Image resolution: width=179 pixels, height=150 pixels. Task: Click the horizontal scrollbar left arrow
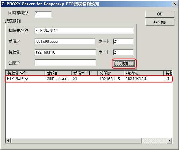point(8,141)
